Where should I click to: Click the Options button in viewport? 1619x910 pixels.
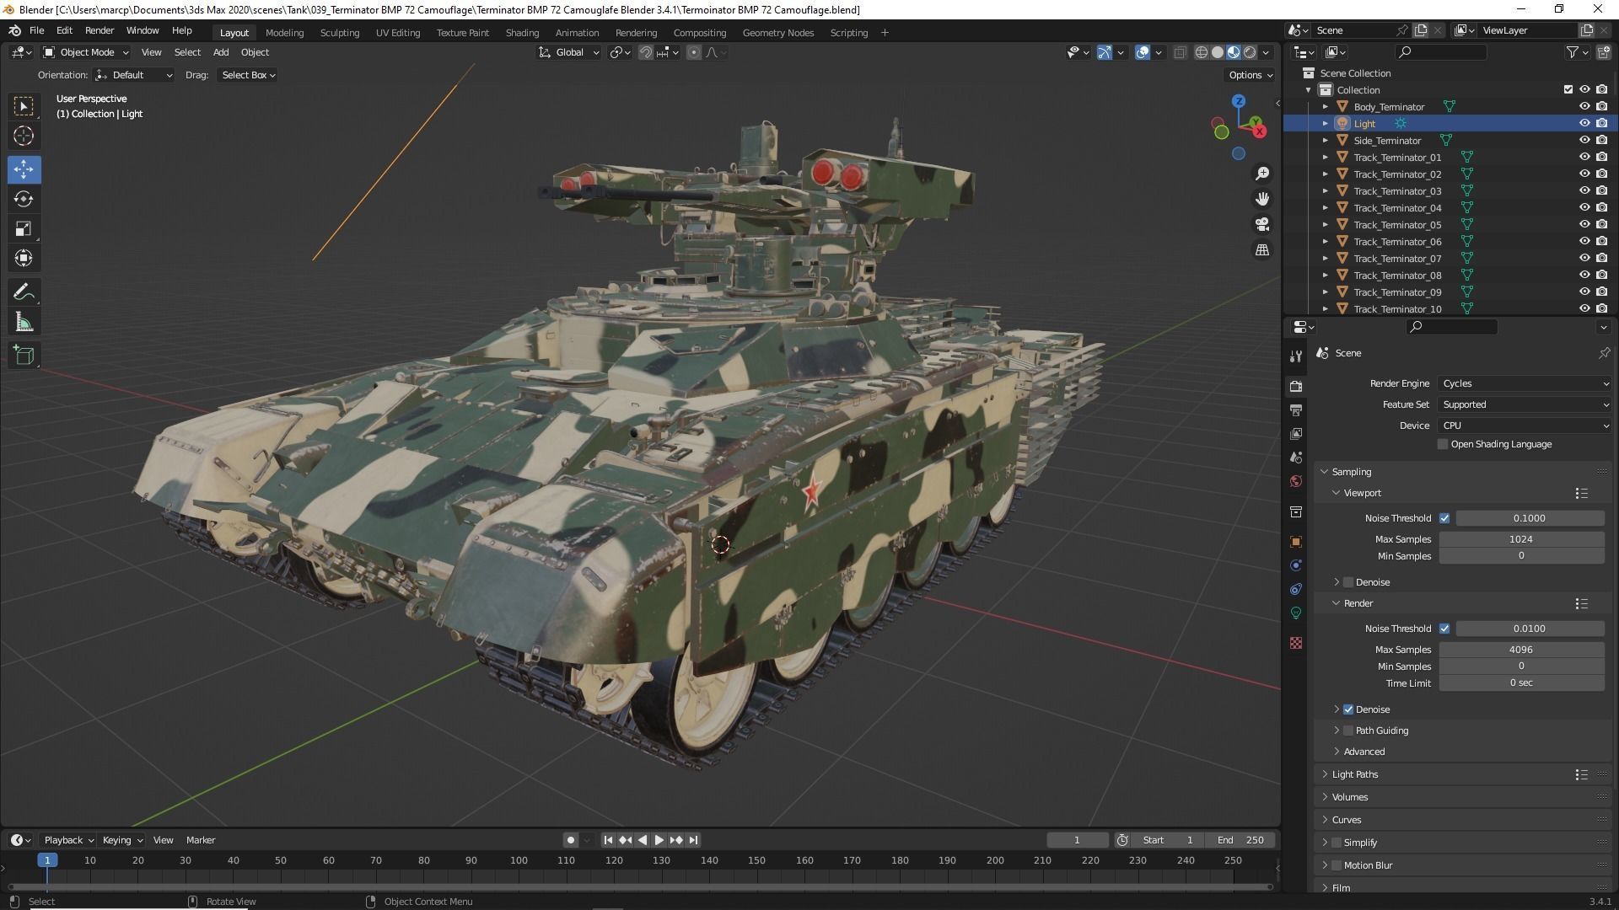(x=1250, y=75)
